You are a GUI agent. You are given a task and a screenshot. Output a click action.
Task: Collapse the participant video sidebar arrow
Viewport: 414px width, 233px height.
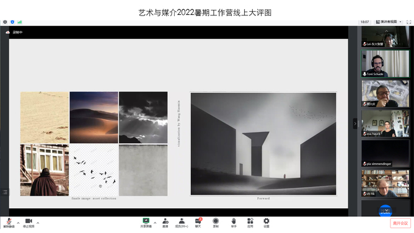point(355,123)
